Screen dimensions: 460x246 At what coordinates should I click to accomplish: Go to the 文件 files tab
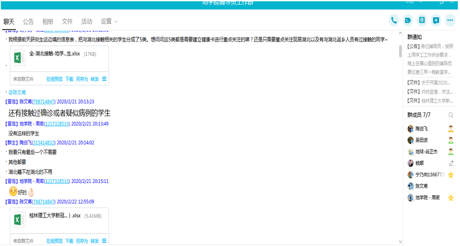pos(67,21)
